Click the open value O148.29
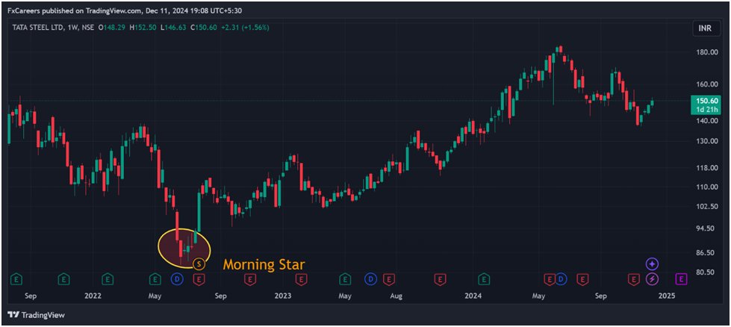The width and height of the screenshot is (731, 327). pyautogui.click(x=112, y=28)
